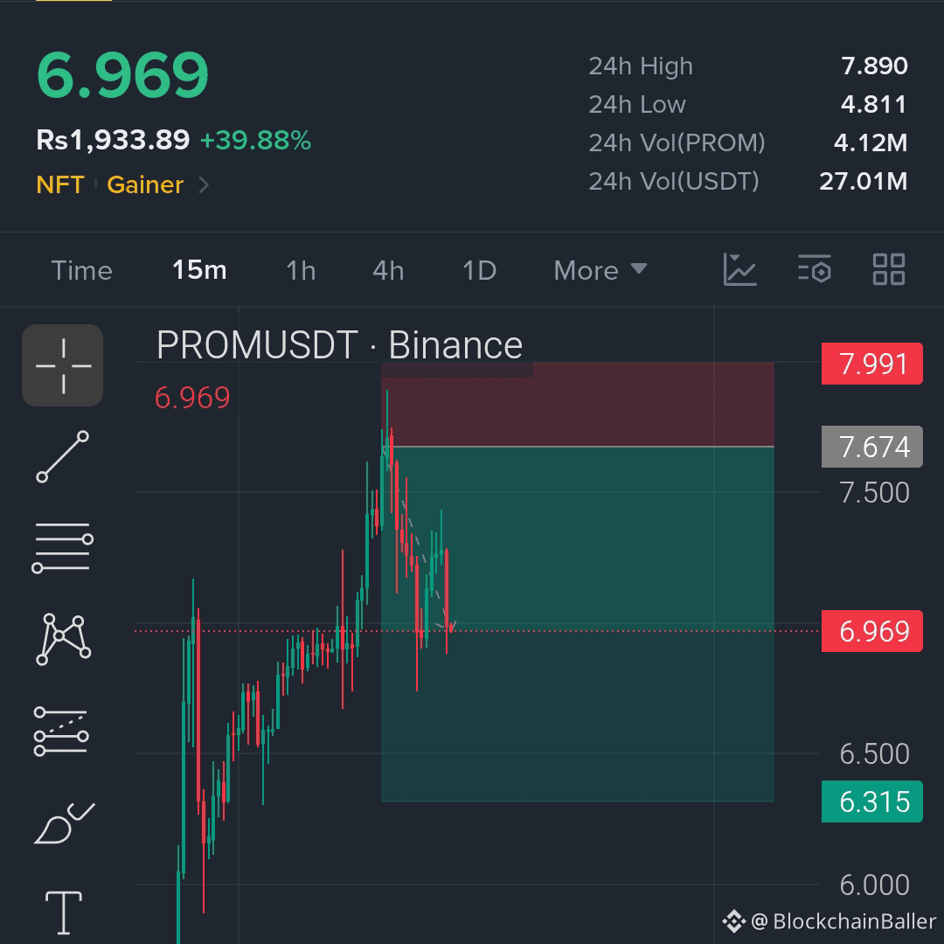Select the brush drawing tool

tap(64, 823)
